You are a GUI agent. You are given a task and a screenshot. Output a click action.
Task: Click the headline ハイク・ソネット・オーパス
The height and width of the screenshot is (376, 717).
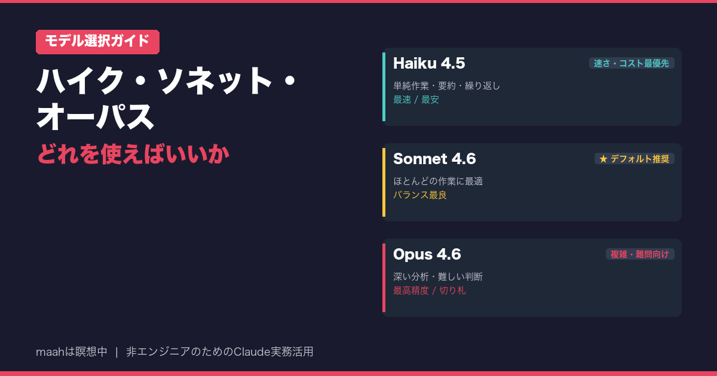[166, 99]
